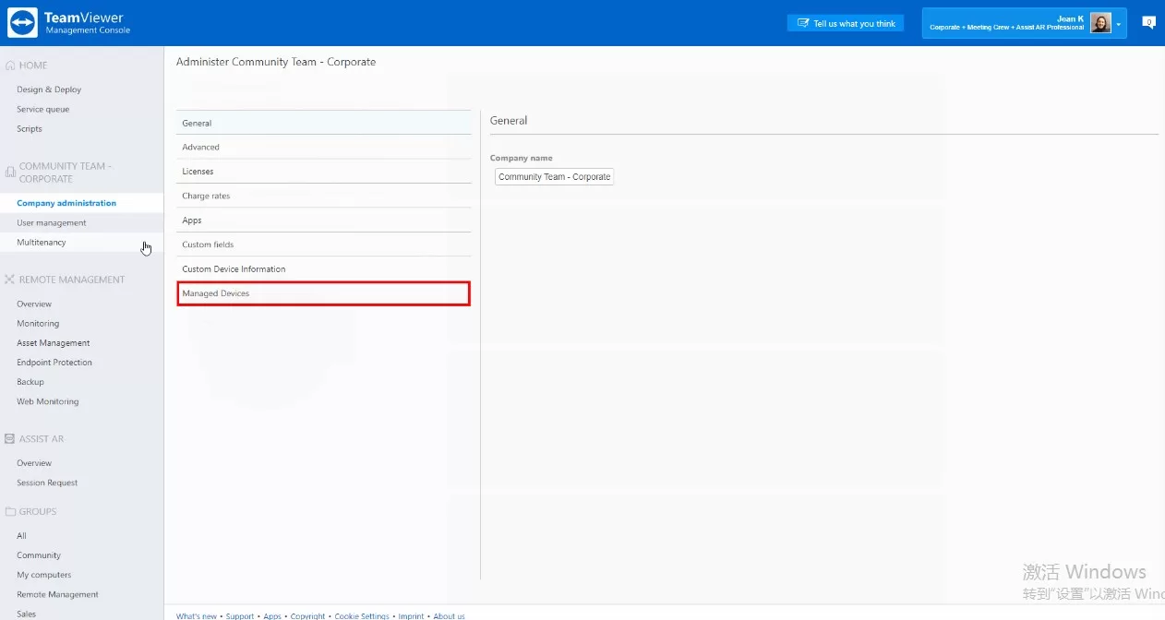The width and height of the screenshot is (1165, 620).
Task: Click the Community Team building icon
Action: coord(10,173)
